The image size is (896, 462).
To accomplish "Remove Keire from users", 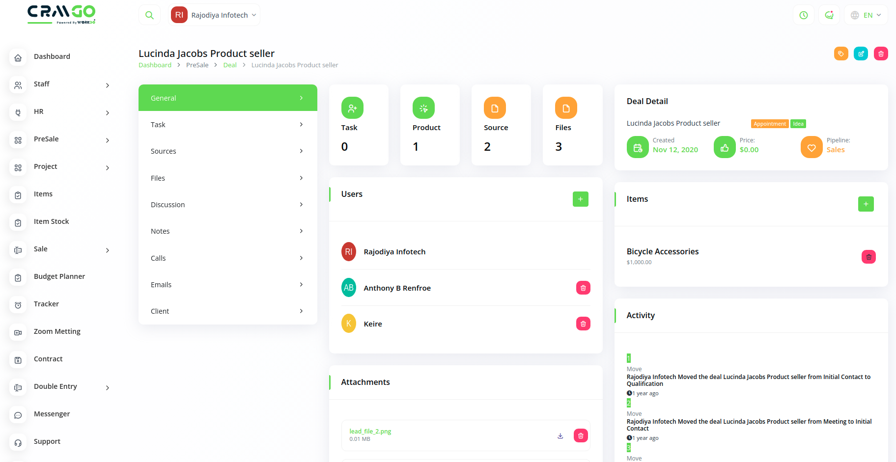I will 583,324.
